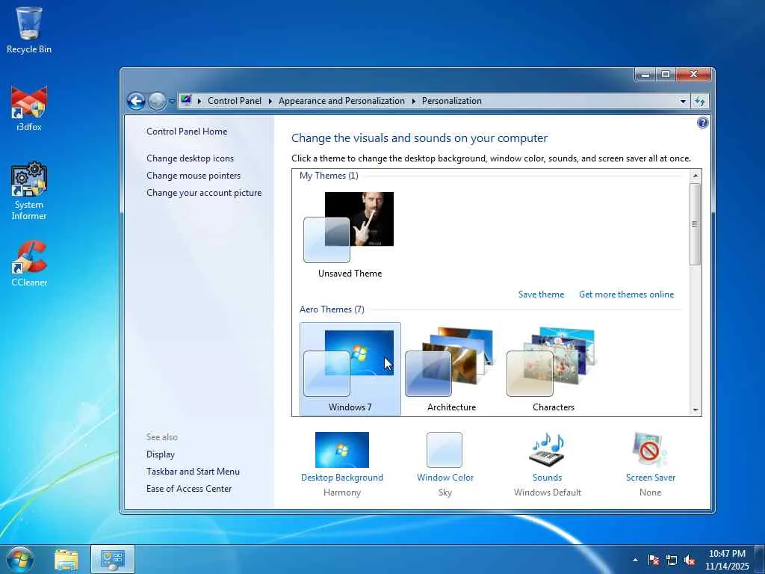The width and height of the screenshot is (765, 574).
Task: Click the Desktop Background label
Action: tap(342, 478)
